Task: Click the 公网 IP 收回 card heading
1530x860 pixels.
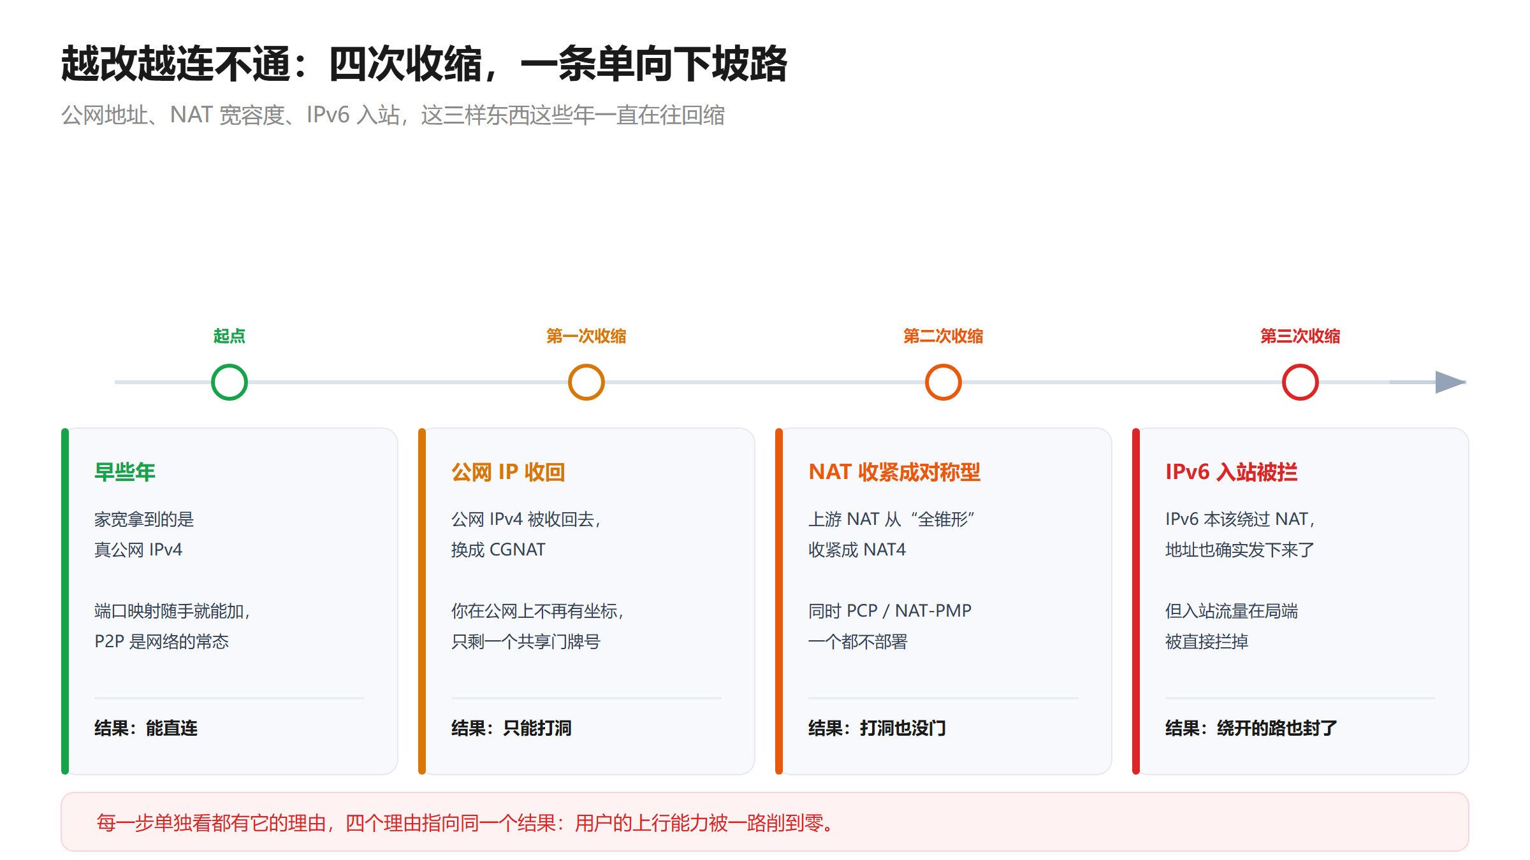Action: coord(508,472)
